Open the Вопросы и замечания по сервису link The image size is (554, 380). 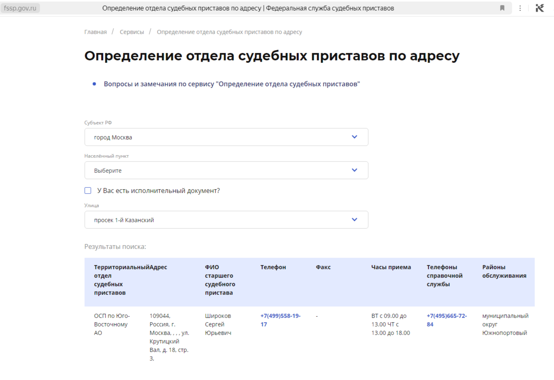(232, 84)
